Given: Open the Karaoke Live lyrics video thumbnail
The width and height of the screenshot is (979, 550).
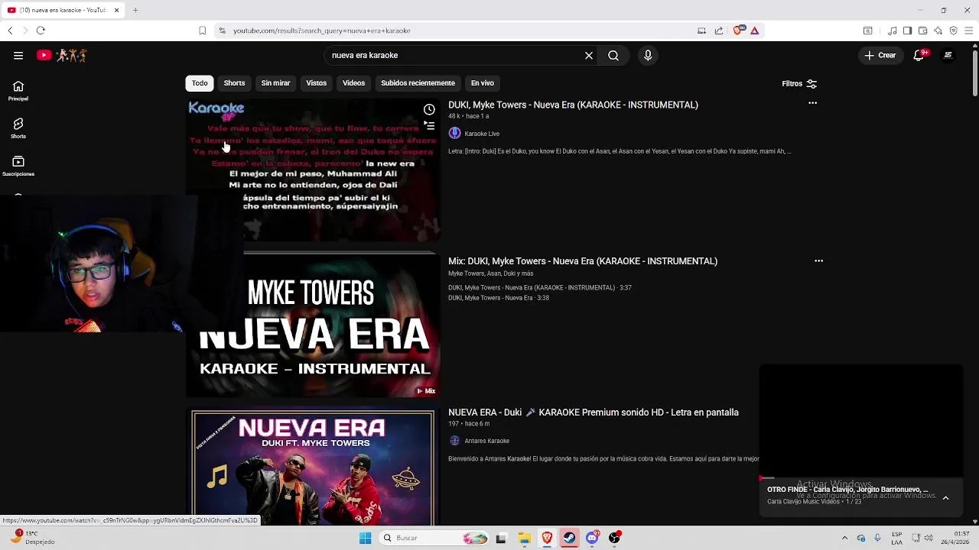Looking at the screenshot, I should (313, 170).
